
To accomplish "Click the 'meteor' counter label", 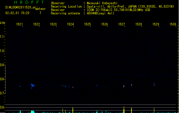I will (40, 9).
